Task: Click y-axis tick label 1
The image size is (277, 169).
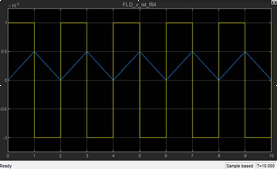Action: [x=6, y=23]
